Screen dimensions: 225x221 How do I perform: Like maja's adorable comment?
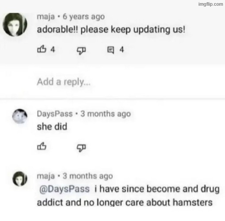pos(42,49)
